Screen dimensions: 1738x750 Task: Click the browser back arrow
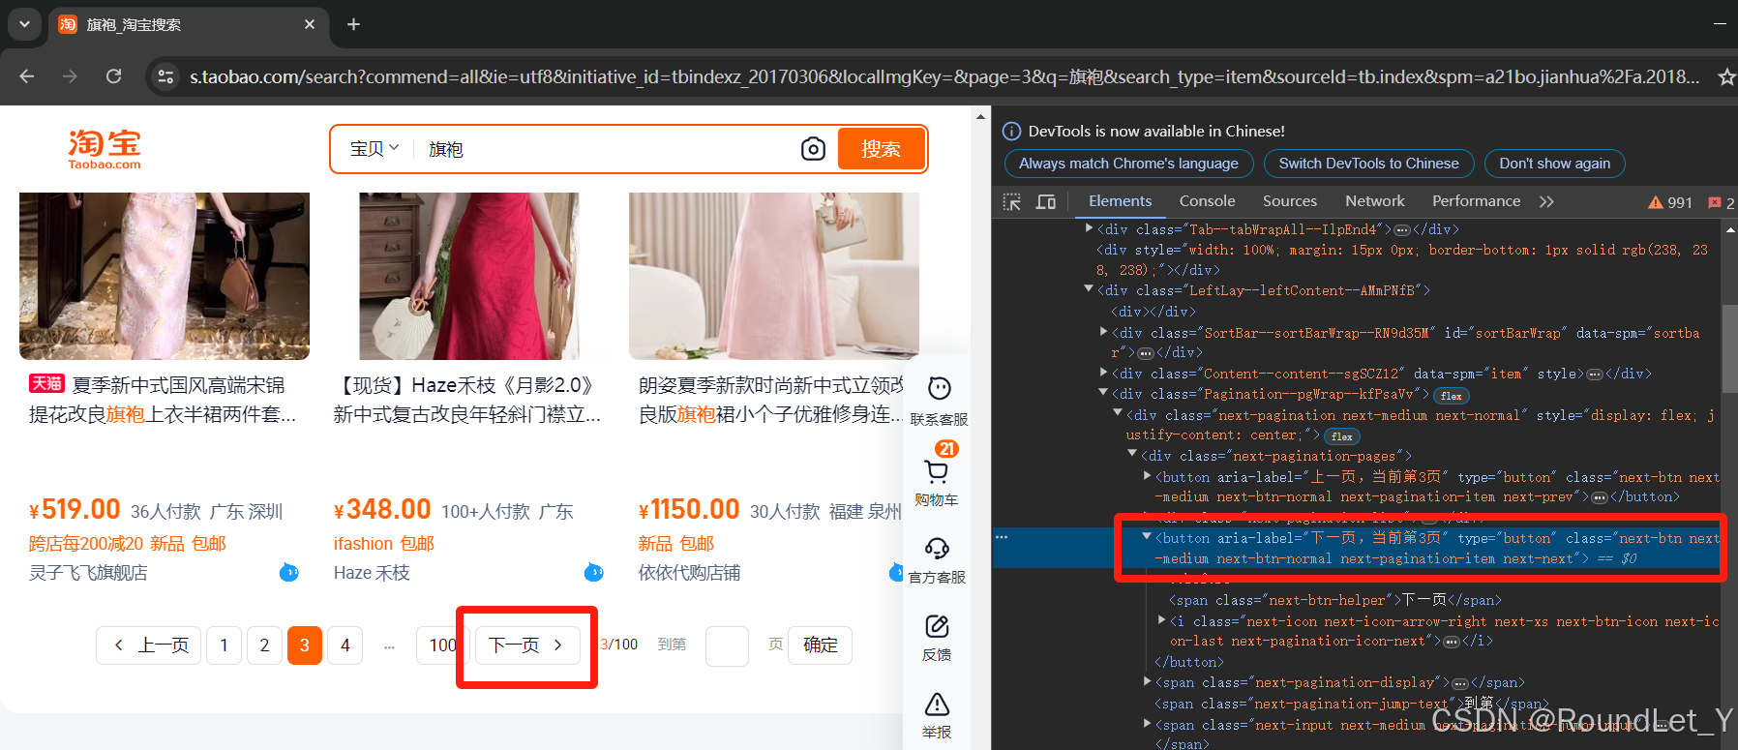point(27,76)
